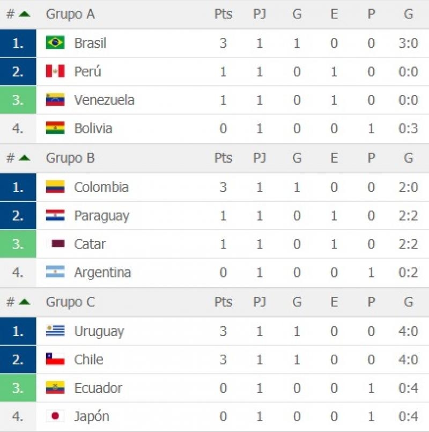The height and width of the screenshot is (432, 429).
Task: Open the Ecuador team link
Action: [98, 388]
